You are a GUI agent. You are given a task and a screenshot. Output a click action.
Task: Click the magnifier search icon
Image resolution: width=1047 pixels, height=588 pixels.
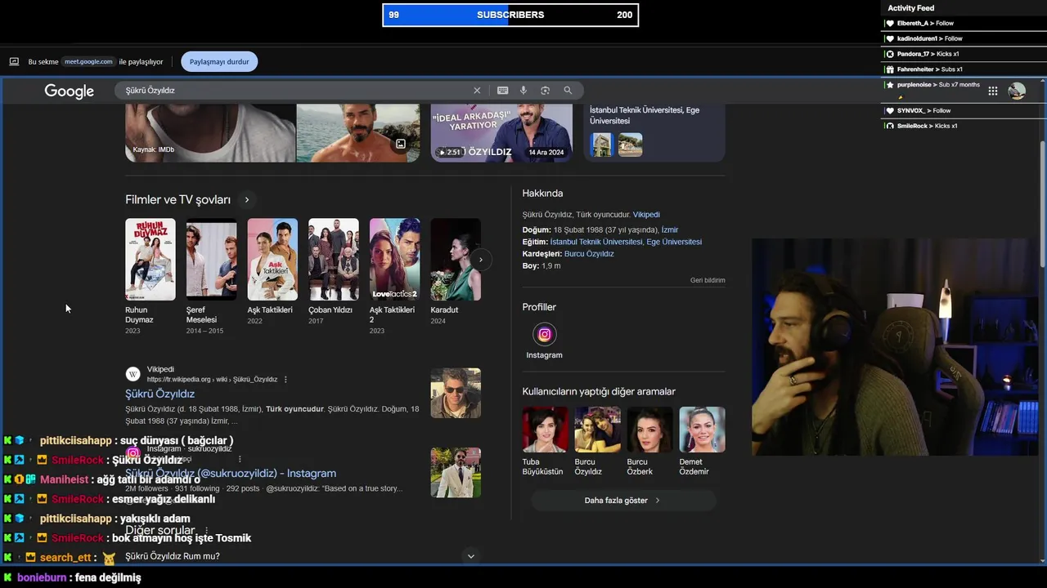tap(568, 91)
